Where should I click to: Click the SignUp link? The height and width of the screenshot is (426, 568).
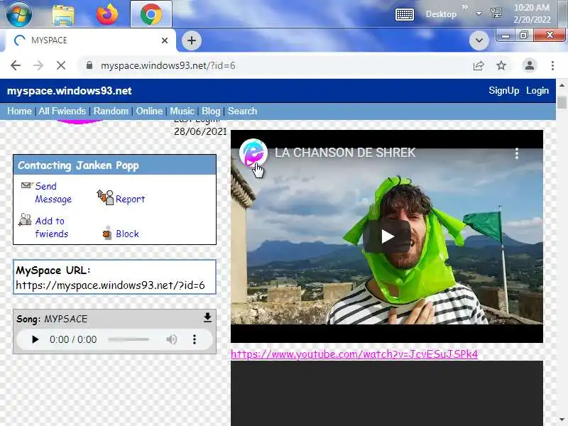click(503, 91)
